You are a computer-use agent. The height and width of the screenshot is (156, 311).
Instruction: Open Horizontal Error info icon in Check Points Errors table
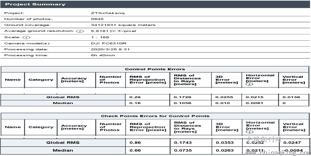coord(249,132)
